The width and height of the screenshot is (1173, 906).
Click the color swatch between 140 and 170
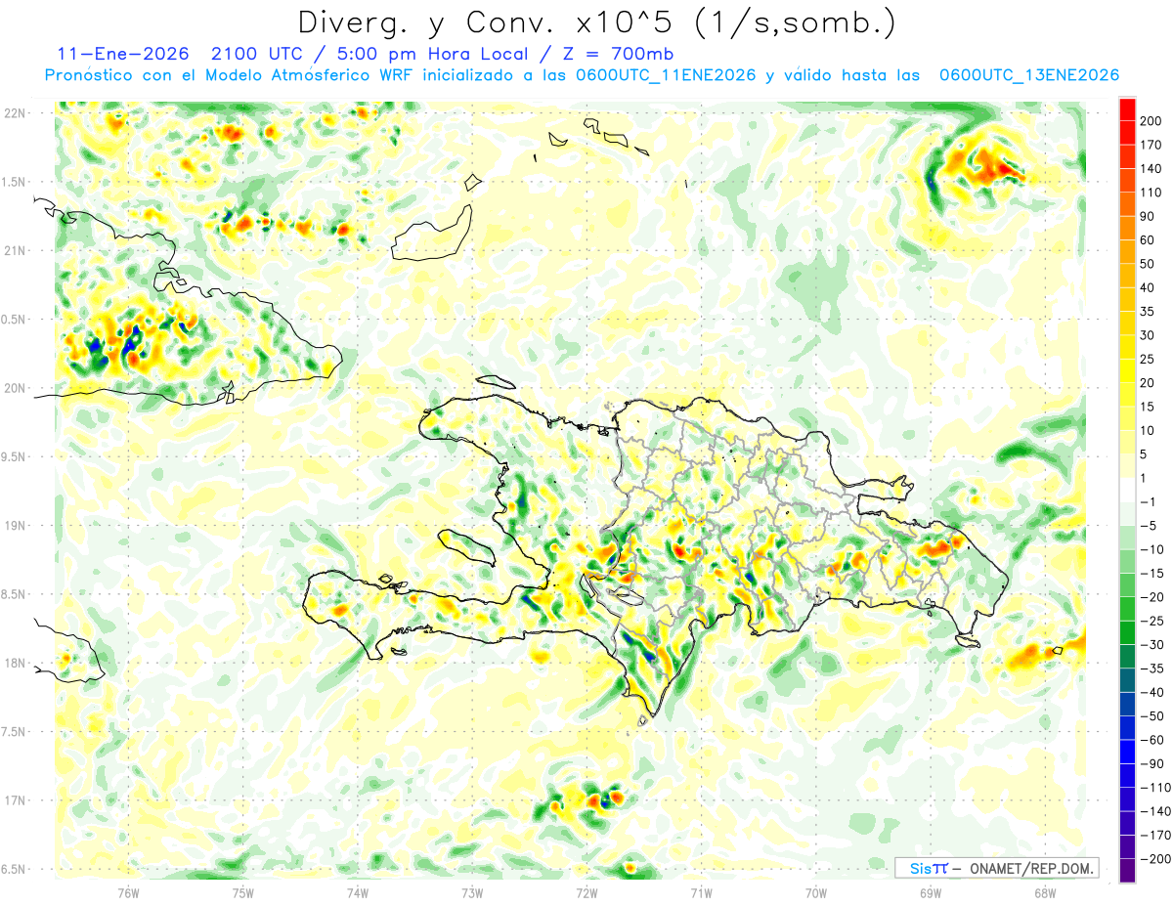[x=1128, y=156]
